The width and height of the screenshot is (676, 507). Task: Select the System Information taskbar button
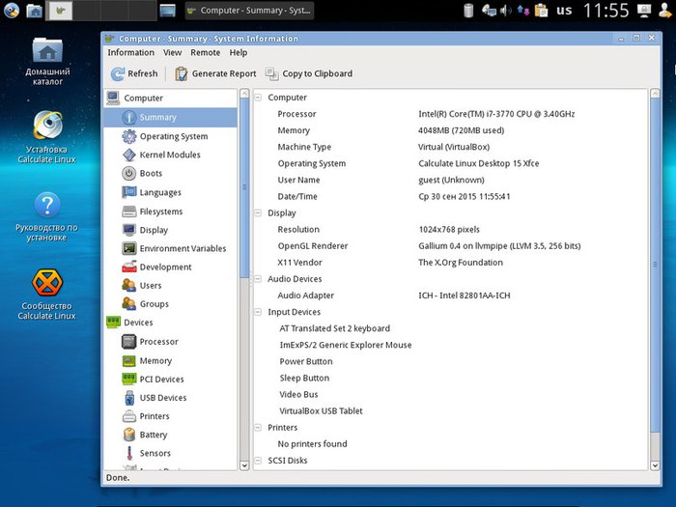249,11
